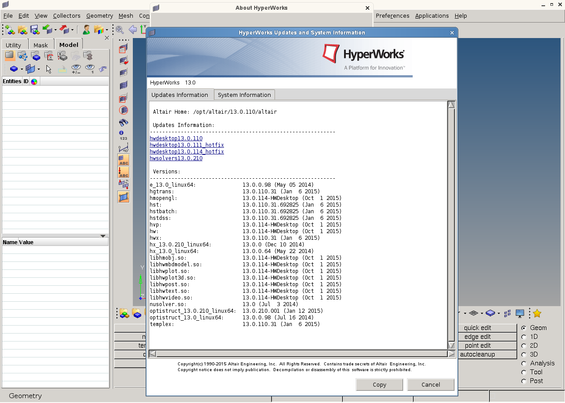565x403 pixels.
Task: Open the Preferences menu
Action: pyautogui.click(x=392, y=15)
